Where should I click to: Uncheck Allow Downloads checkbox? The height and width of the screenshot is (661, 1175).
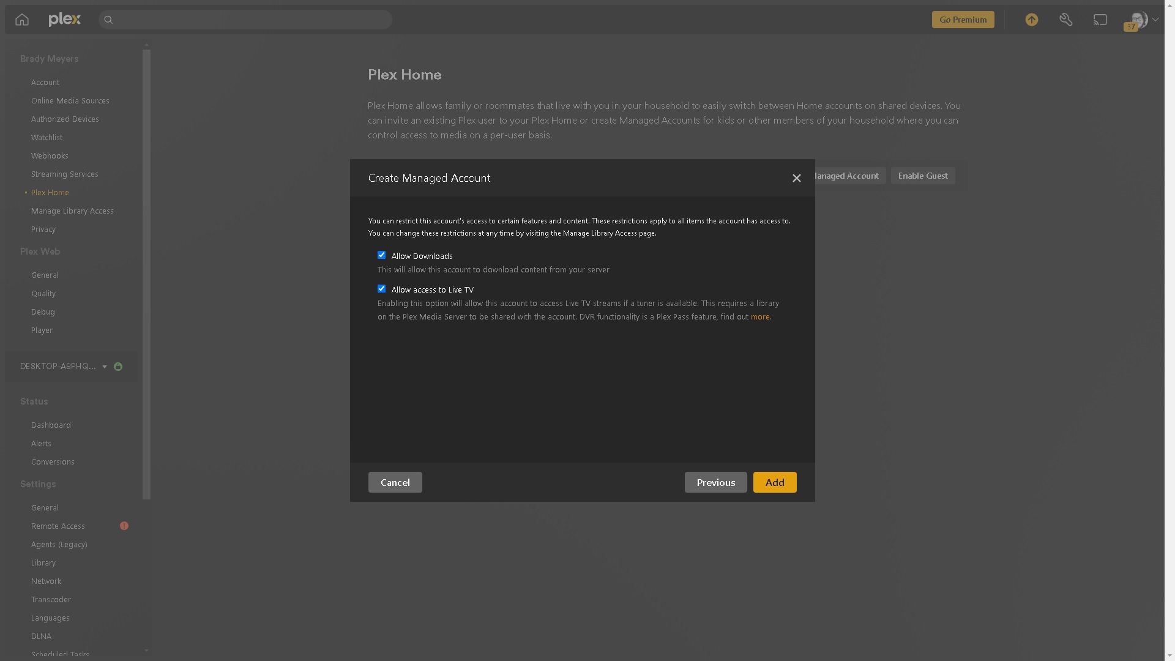[x=381, y=255]
